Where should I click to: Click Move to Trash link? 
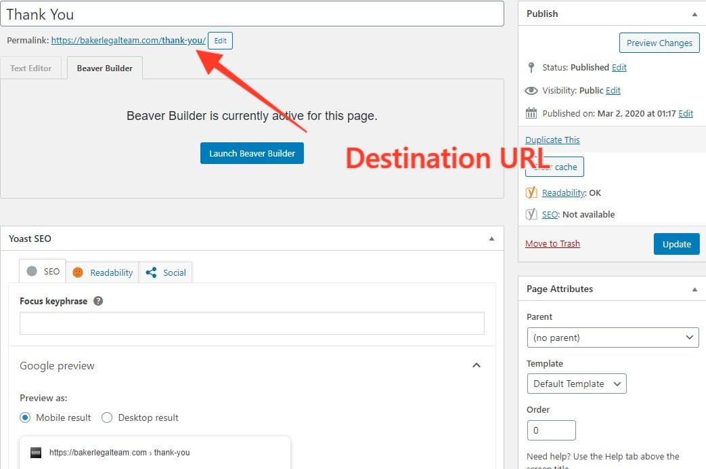(552, 243)
